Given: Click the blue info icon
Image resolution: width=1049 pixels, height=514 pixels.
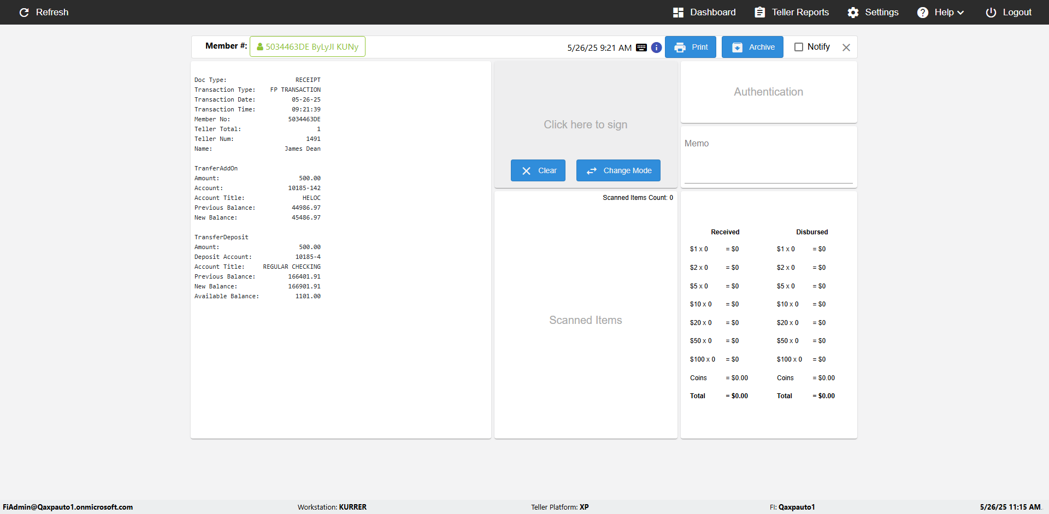Looking at the screenshot, I should tap(657, 48).
